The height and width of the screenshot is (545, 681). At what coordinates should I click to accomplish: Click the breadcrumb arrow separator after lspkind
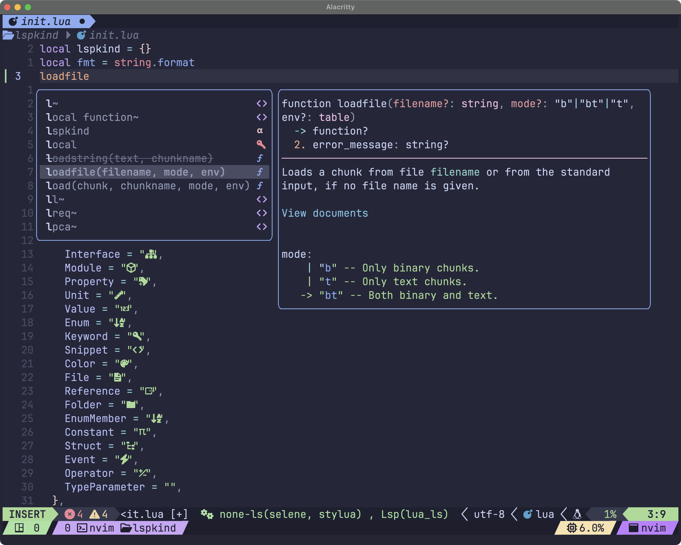click(x=68, y=35)
